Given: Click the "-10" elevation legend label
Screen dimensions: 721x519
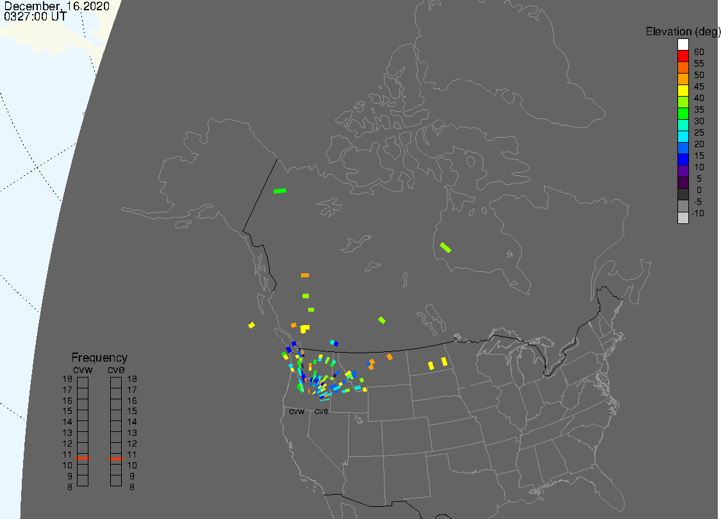Looking at the screenshot, I should point(698,213).
